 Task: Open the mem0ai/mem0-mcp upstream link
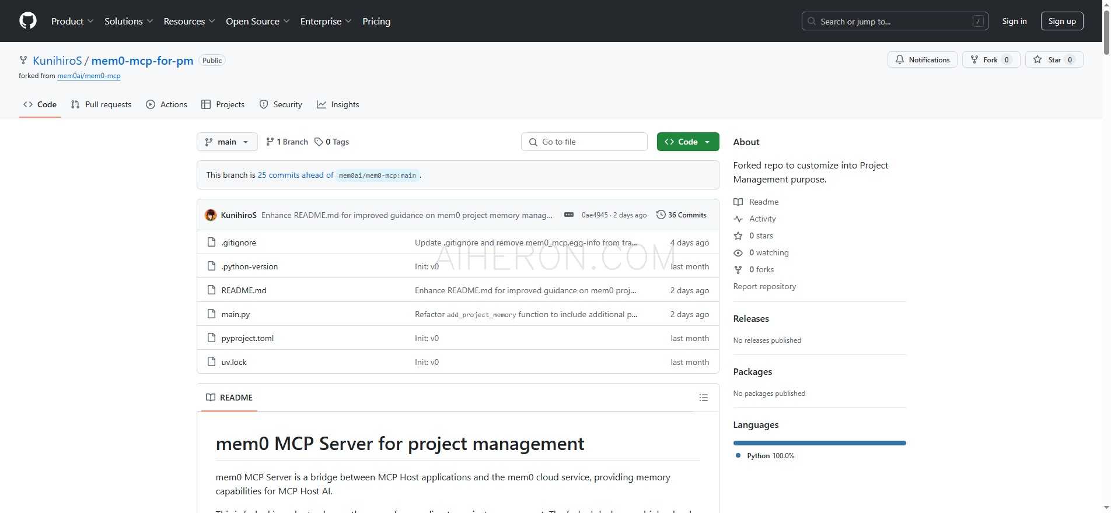(89, 76)
